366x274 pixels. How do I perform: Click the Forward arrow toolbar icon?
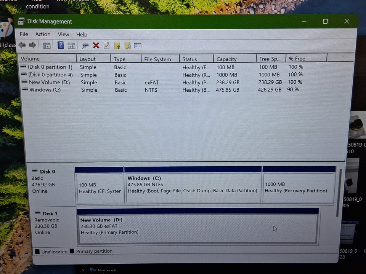point(32,45)
